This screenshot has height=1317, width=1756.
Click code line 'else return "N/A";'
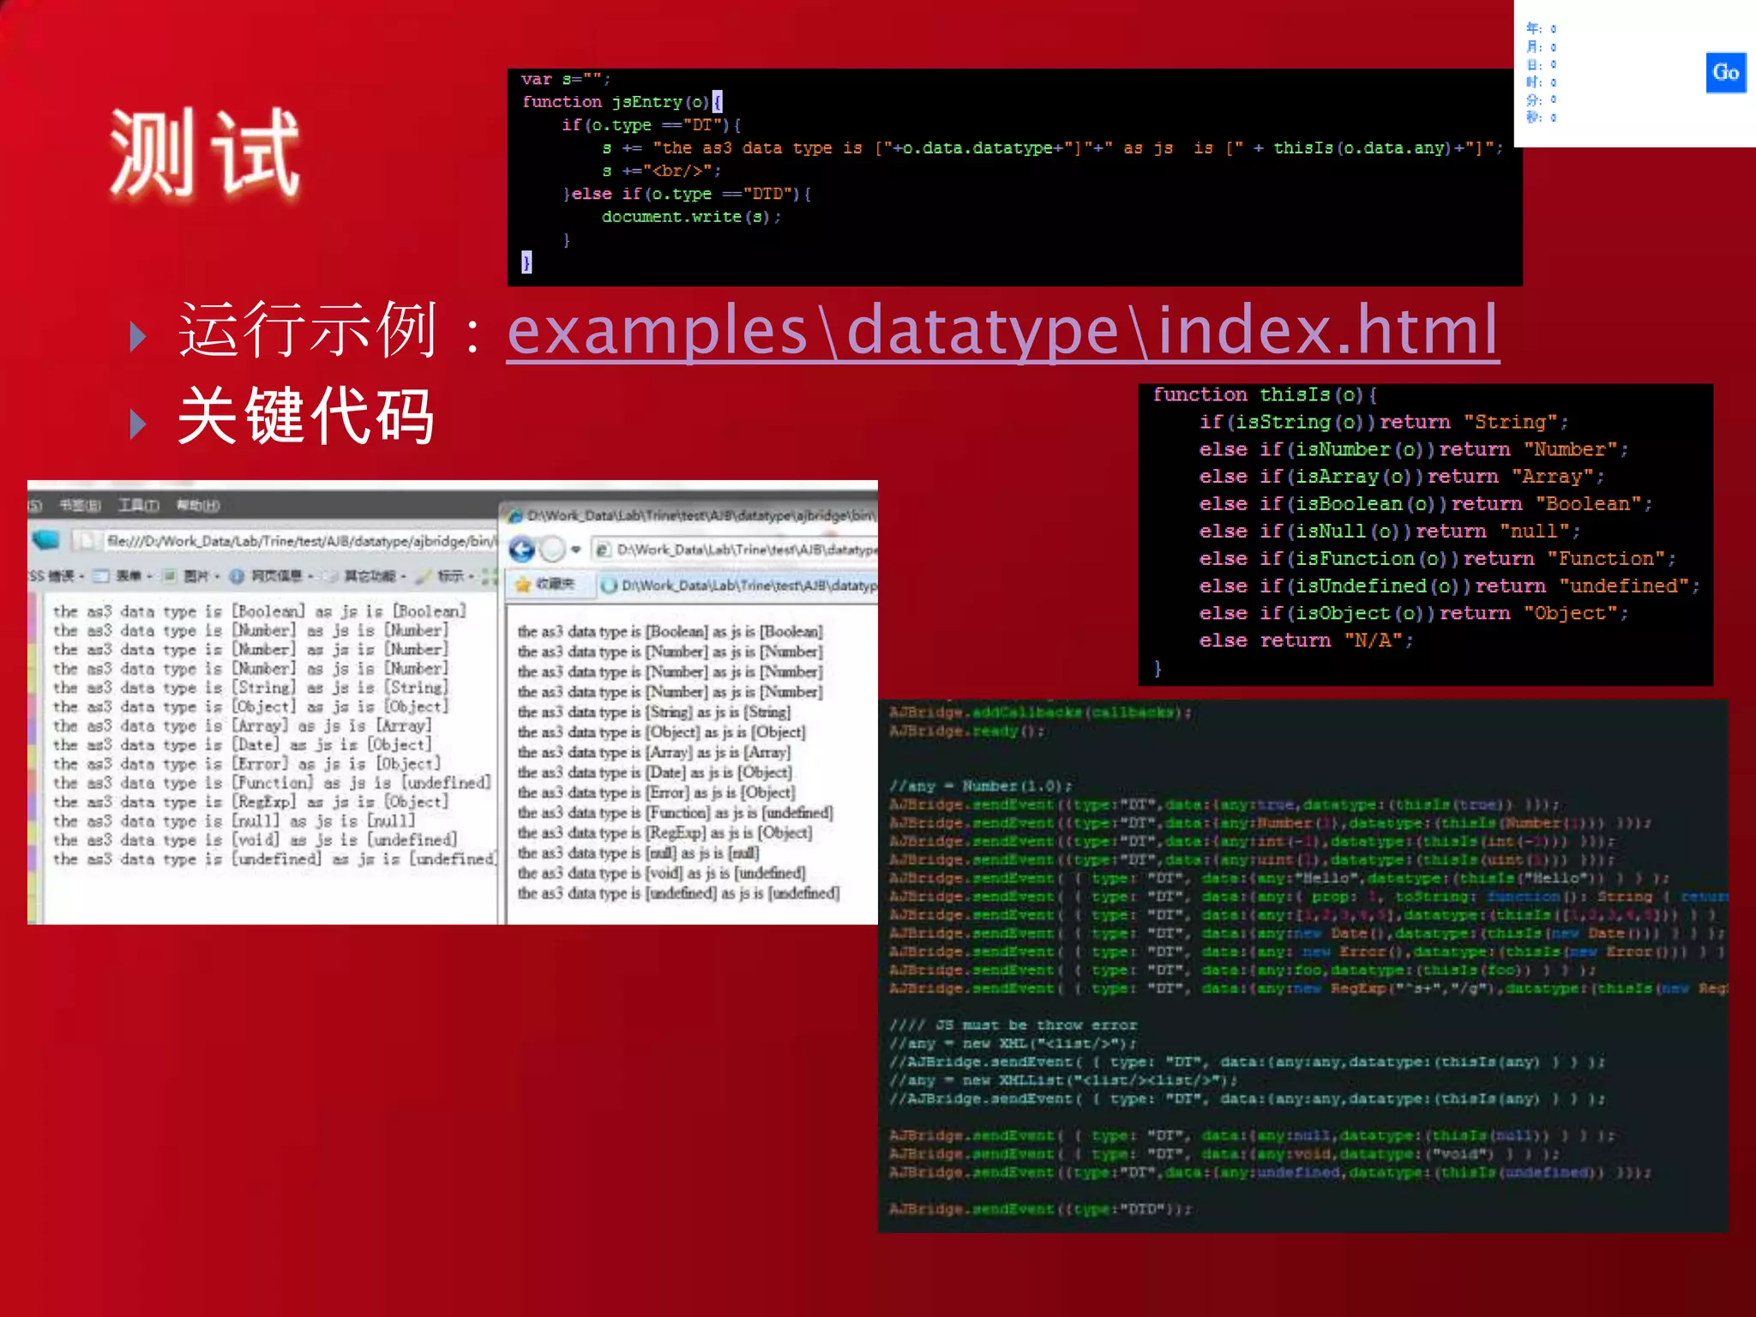[1306, 640]
